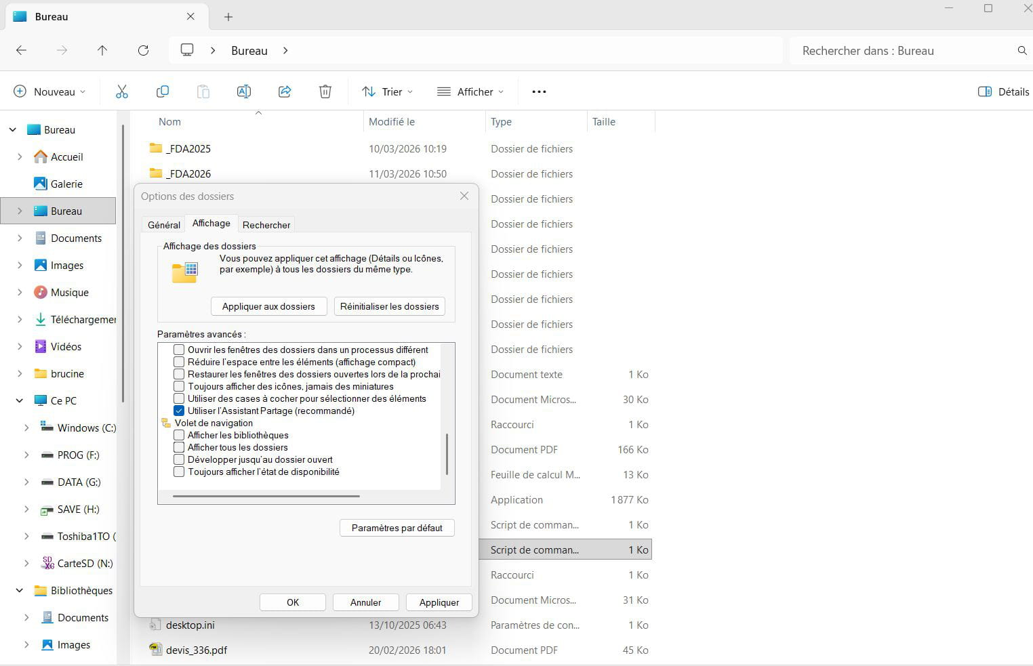Viewport: 1033px width, 666px height.
Task: Click Paramètres par défaut button
Action: (x=397, y=528)
